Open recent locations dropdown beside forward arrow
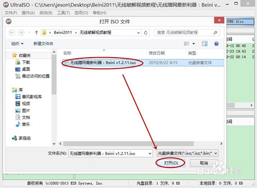 [29, 32]
